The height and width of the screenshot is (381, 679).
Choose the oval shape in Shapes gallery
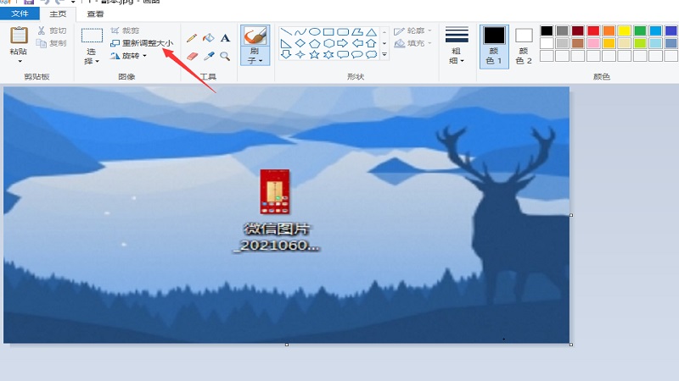(314, 32)
